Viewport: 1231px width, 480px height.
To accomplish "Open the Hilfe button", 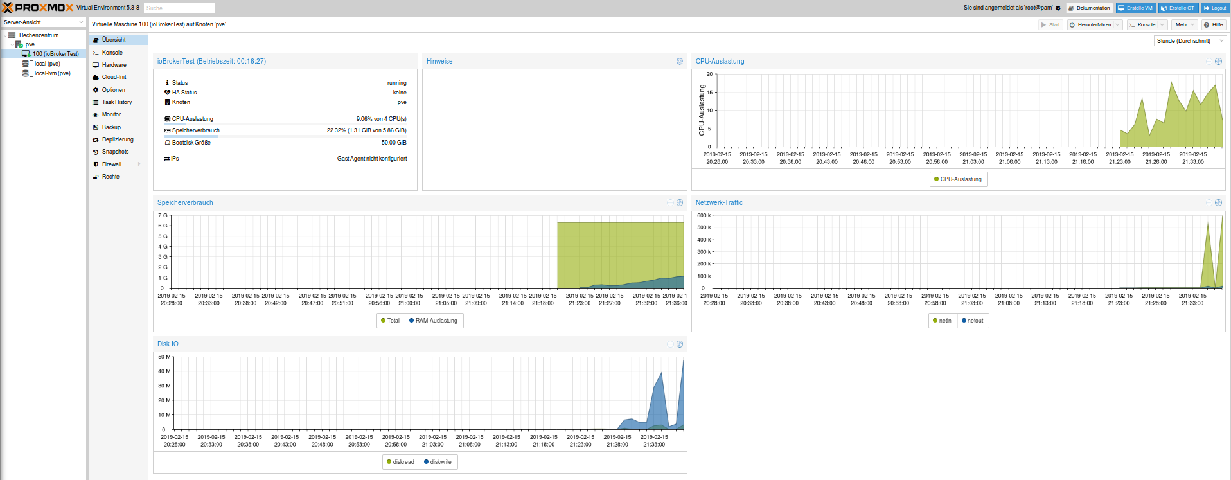I will [1214, 25].
